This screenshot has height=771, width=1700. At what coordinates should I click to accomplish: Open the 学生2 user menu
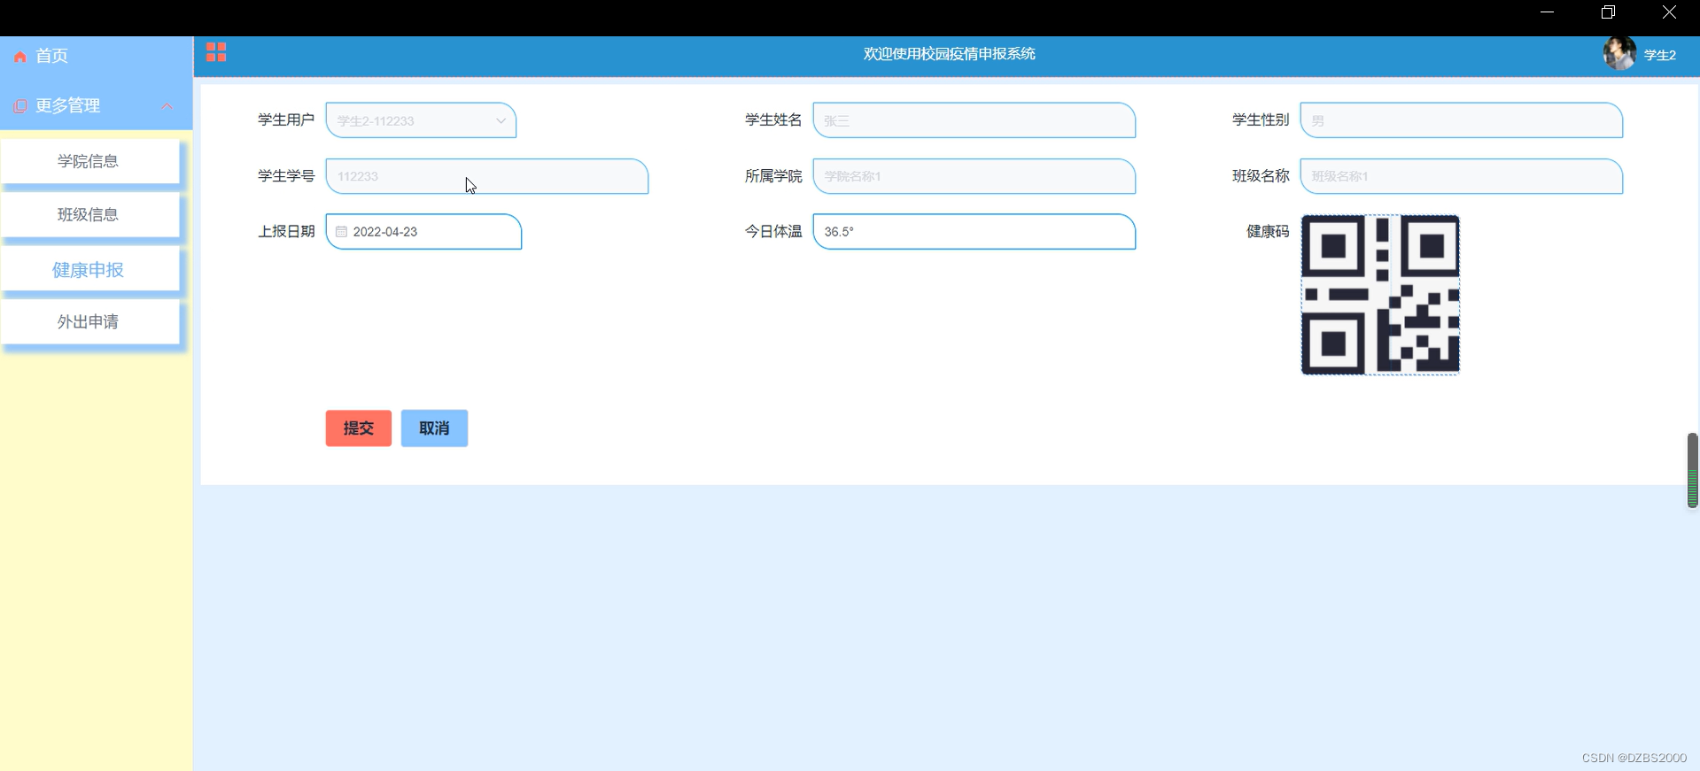1660,55
